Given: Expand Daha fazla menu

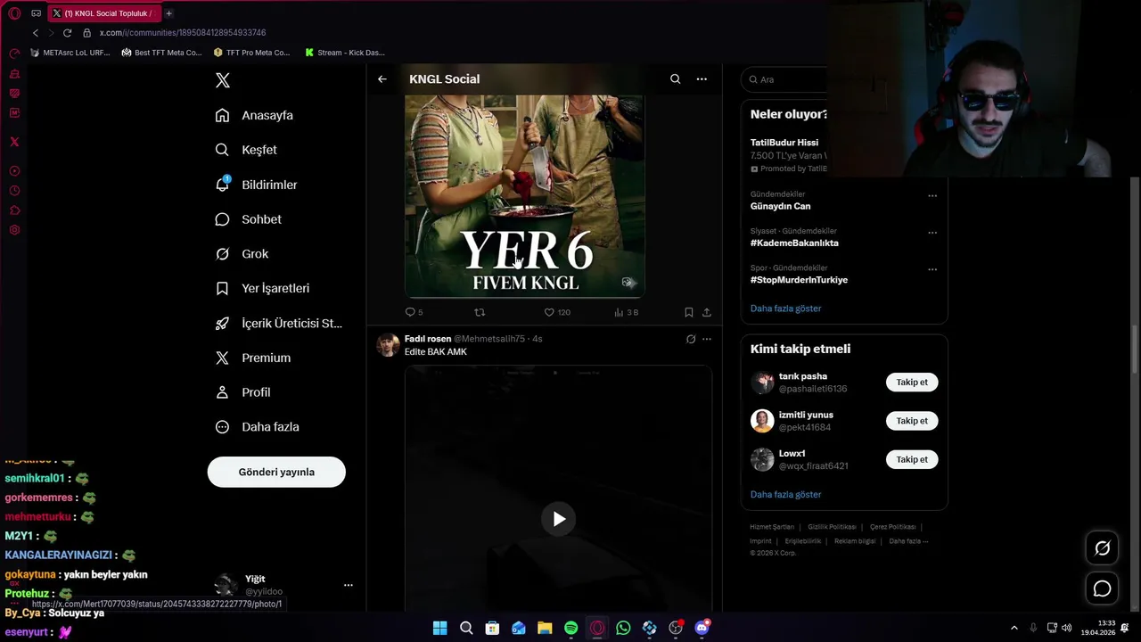Looking at the screenshot, I should 257,427.
